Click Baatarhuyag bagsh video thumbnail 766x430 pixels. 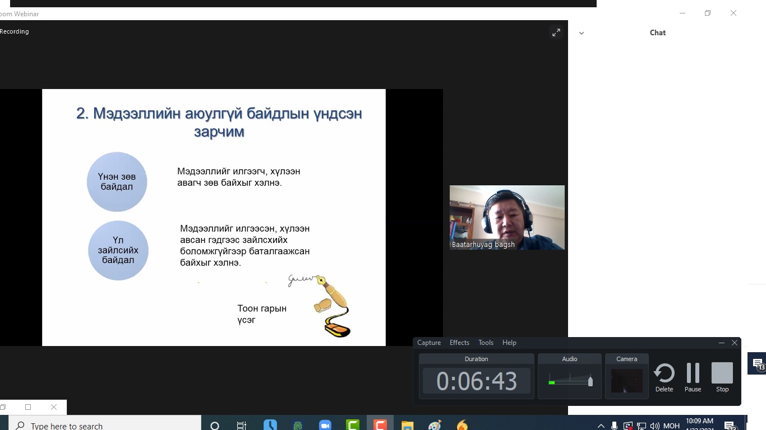point(507,217)
